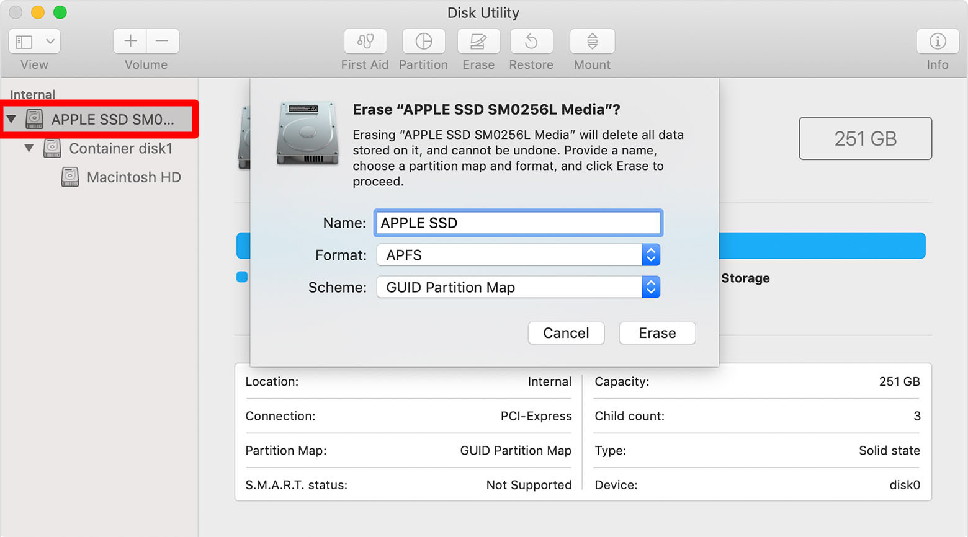This screenshot has height=537, width=968.
Task: Click the blue storage usage bar
Action: 822,246
